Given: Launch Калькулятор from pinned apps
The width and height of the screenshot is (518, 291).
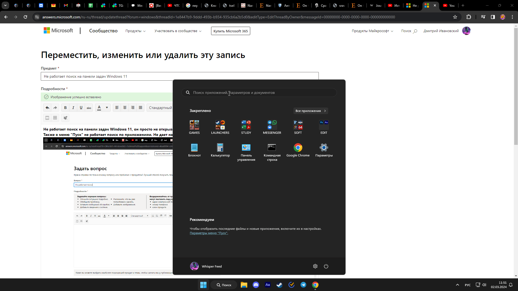Looking at the screenshot, I should [x=220, y=150].
